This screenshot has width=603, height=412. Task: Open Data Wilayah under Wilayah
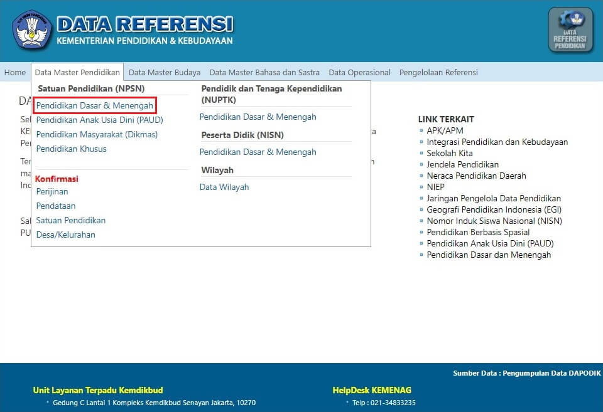click(x=224, y=186)
